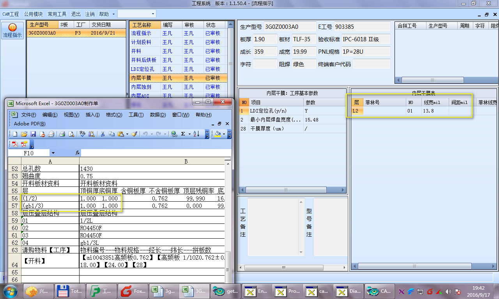499x299 pixels.
Task: Click Research icon in Excel toolbar
Action: (92, 134)
